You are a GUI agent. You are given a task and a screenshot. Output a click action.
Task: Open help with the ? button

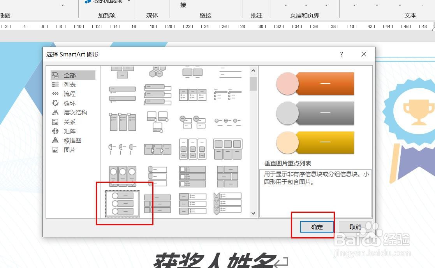click(341, 54)
